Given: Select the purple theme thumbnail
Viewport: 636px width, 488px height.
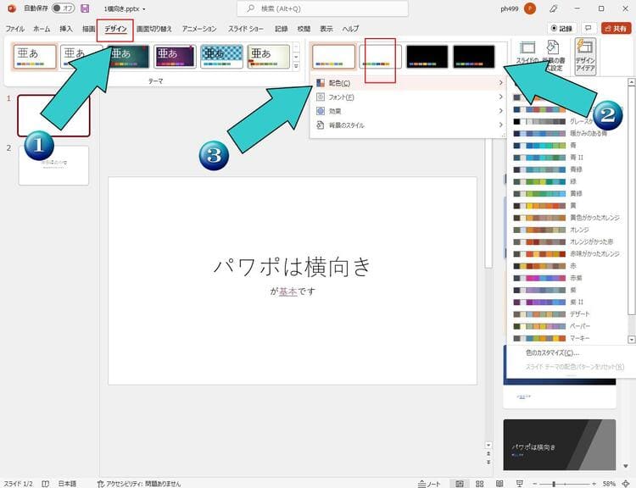Looking at the screenshot, I should [x=175, y=56].
